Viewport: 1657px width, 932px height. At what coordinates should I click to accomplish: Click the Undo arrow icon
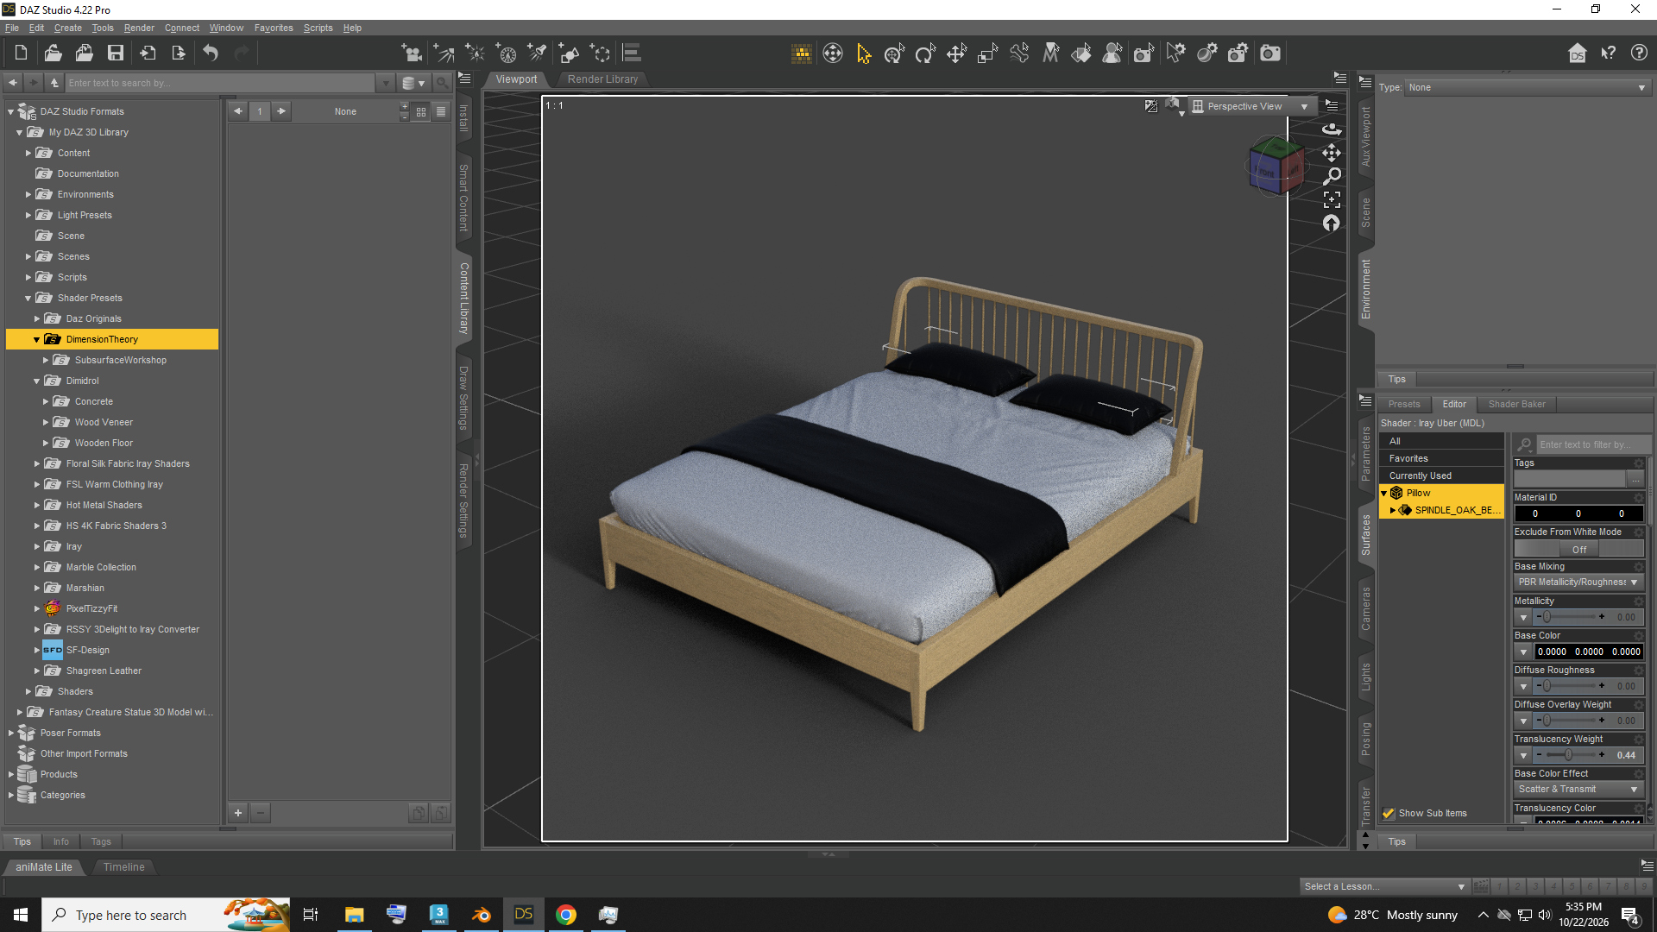[211, 54]
